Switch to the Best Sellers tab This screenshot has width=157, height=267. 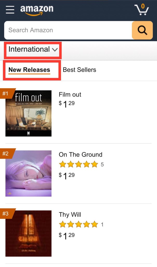point(80,70)
